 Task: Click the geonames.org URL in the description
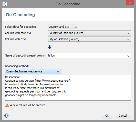point(53,81)
